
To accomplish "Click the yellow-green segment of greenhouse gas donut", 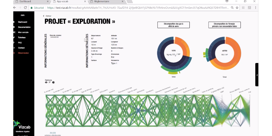I will click(x=173, y=73).
